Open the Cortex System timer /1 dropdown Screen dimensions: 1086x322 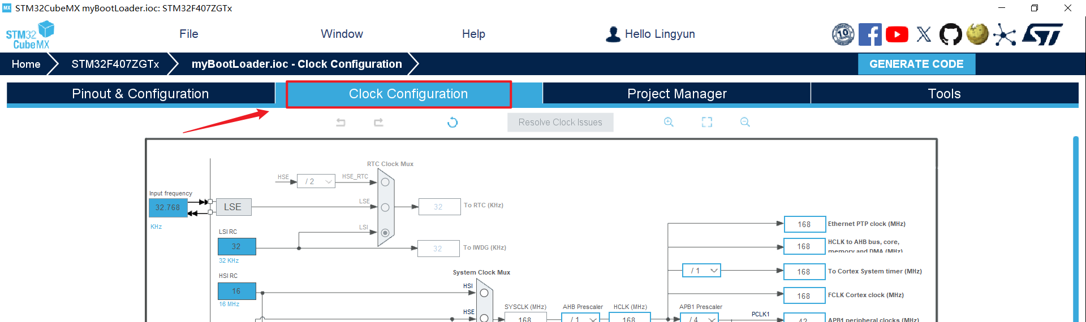(702, 271)
